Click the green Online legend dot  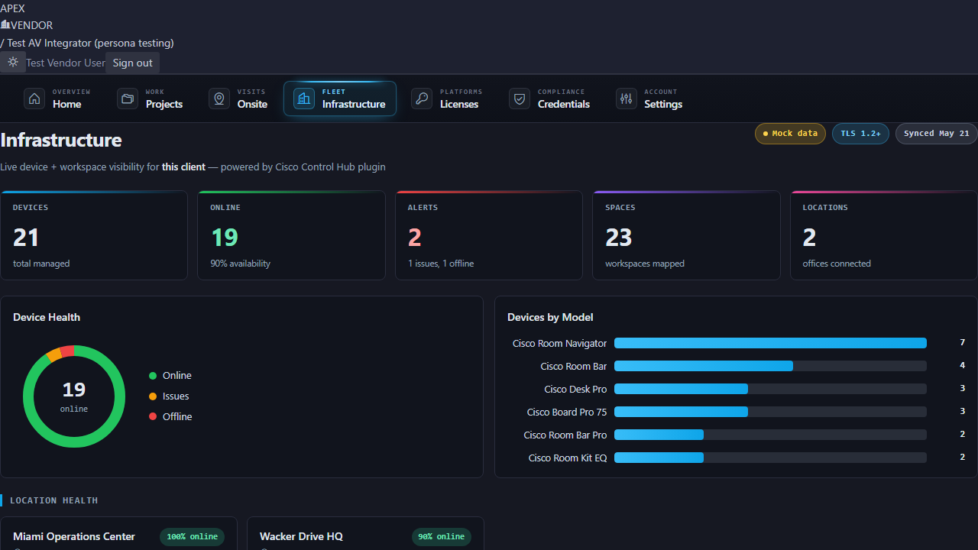point(153,376)
